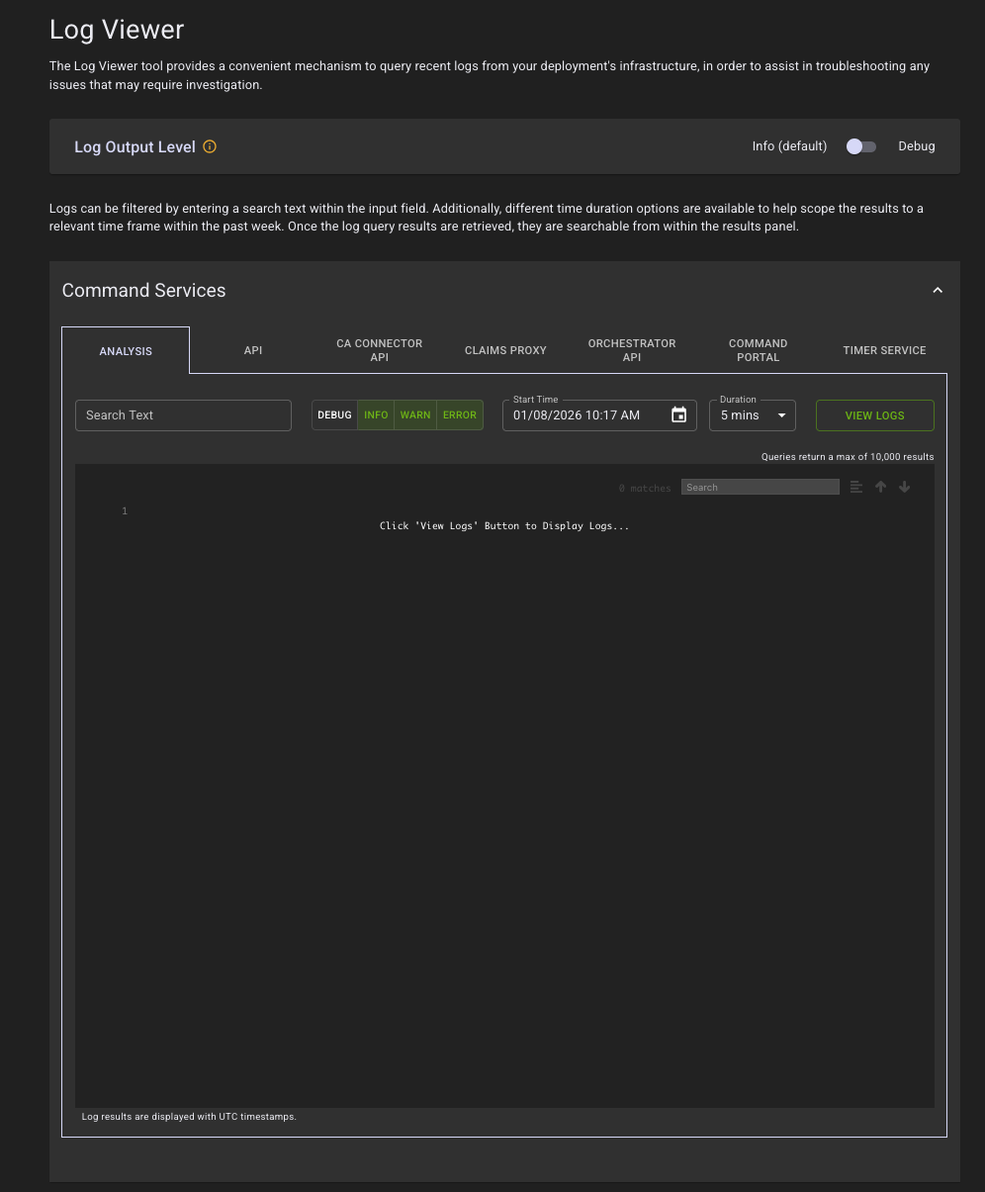Select the Claims Proxy tab
Screen dimensions: 985x1192
tap(505, 350)
